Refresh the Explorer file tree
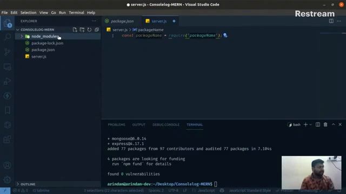The height and width of the screenshot is (194, 346). click(x=89, y=30)
